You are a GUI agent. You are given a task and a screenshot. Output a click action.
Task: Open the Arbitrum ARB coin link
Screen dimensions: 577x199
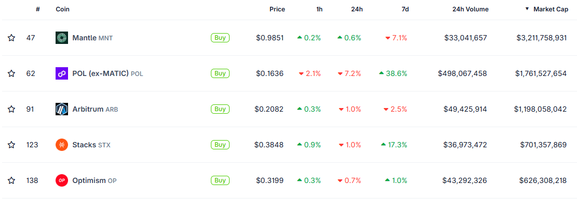click(x=96, y=109)
